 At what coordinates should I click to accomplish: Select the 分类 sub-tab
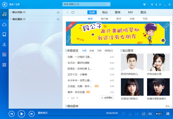132,19
